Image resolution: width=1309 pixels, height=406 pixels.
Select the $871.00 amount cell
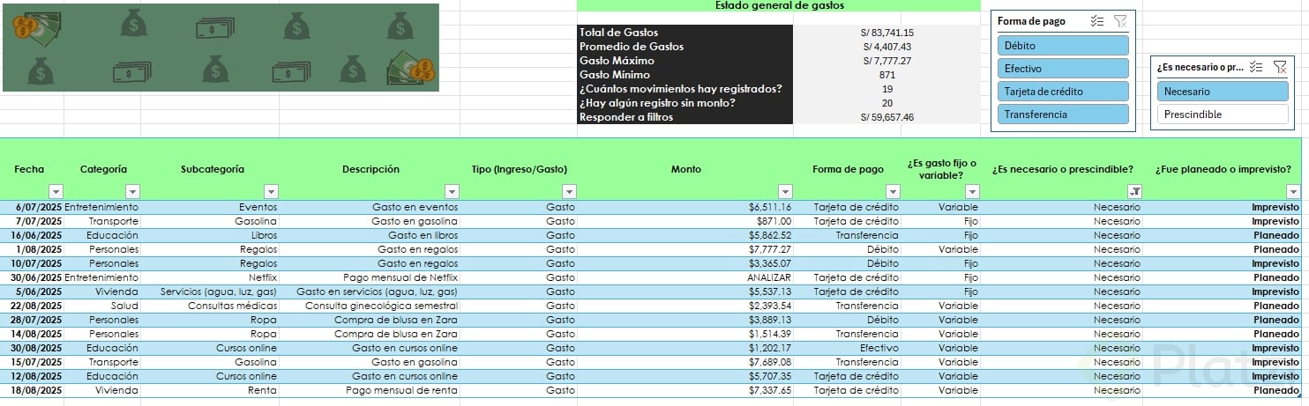685,221
